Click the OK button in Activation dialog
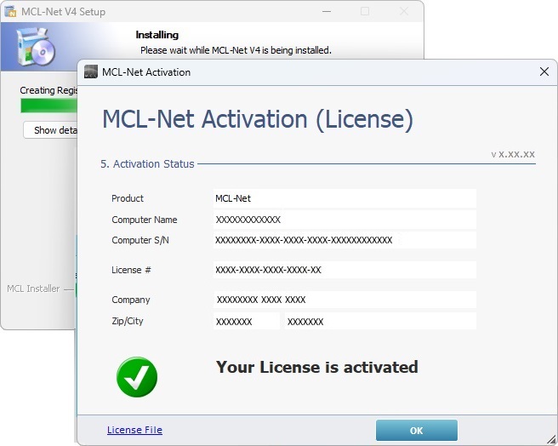The image size is (558, 446). [x=416, y=430]
